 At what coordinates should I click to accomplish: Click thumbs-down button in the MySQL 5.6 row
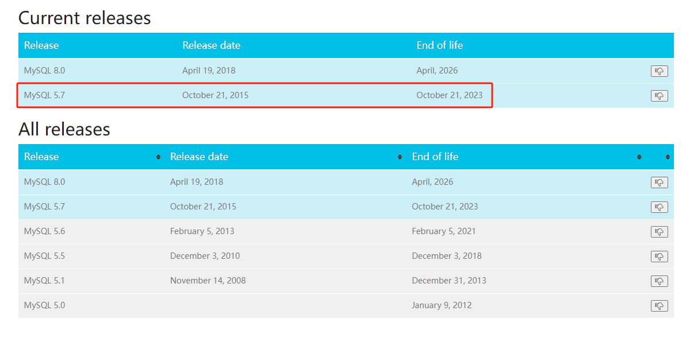[x=659, y=232]
